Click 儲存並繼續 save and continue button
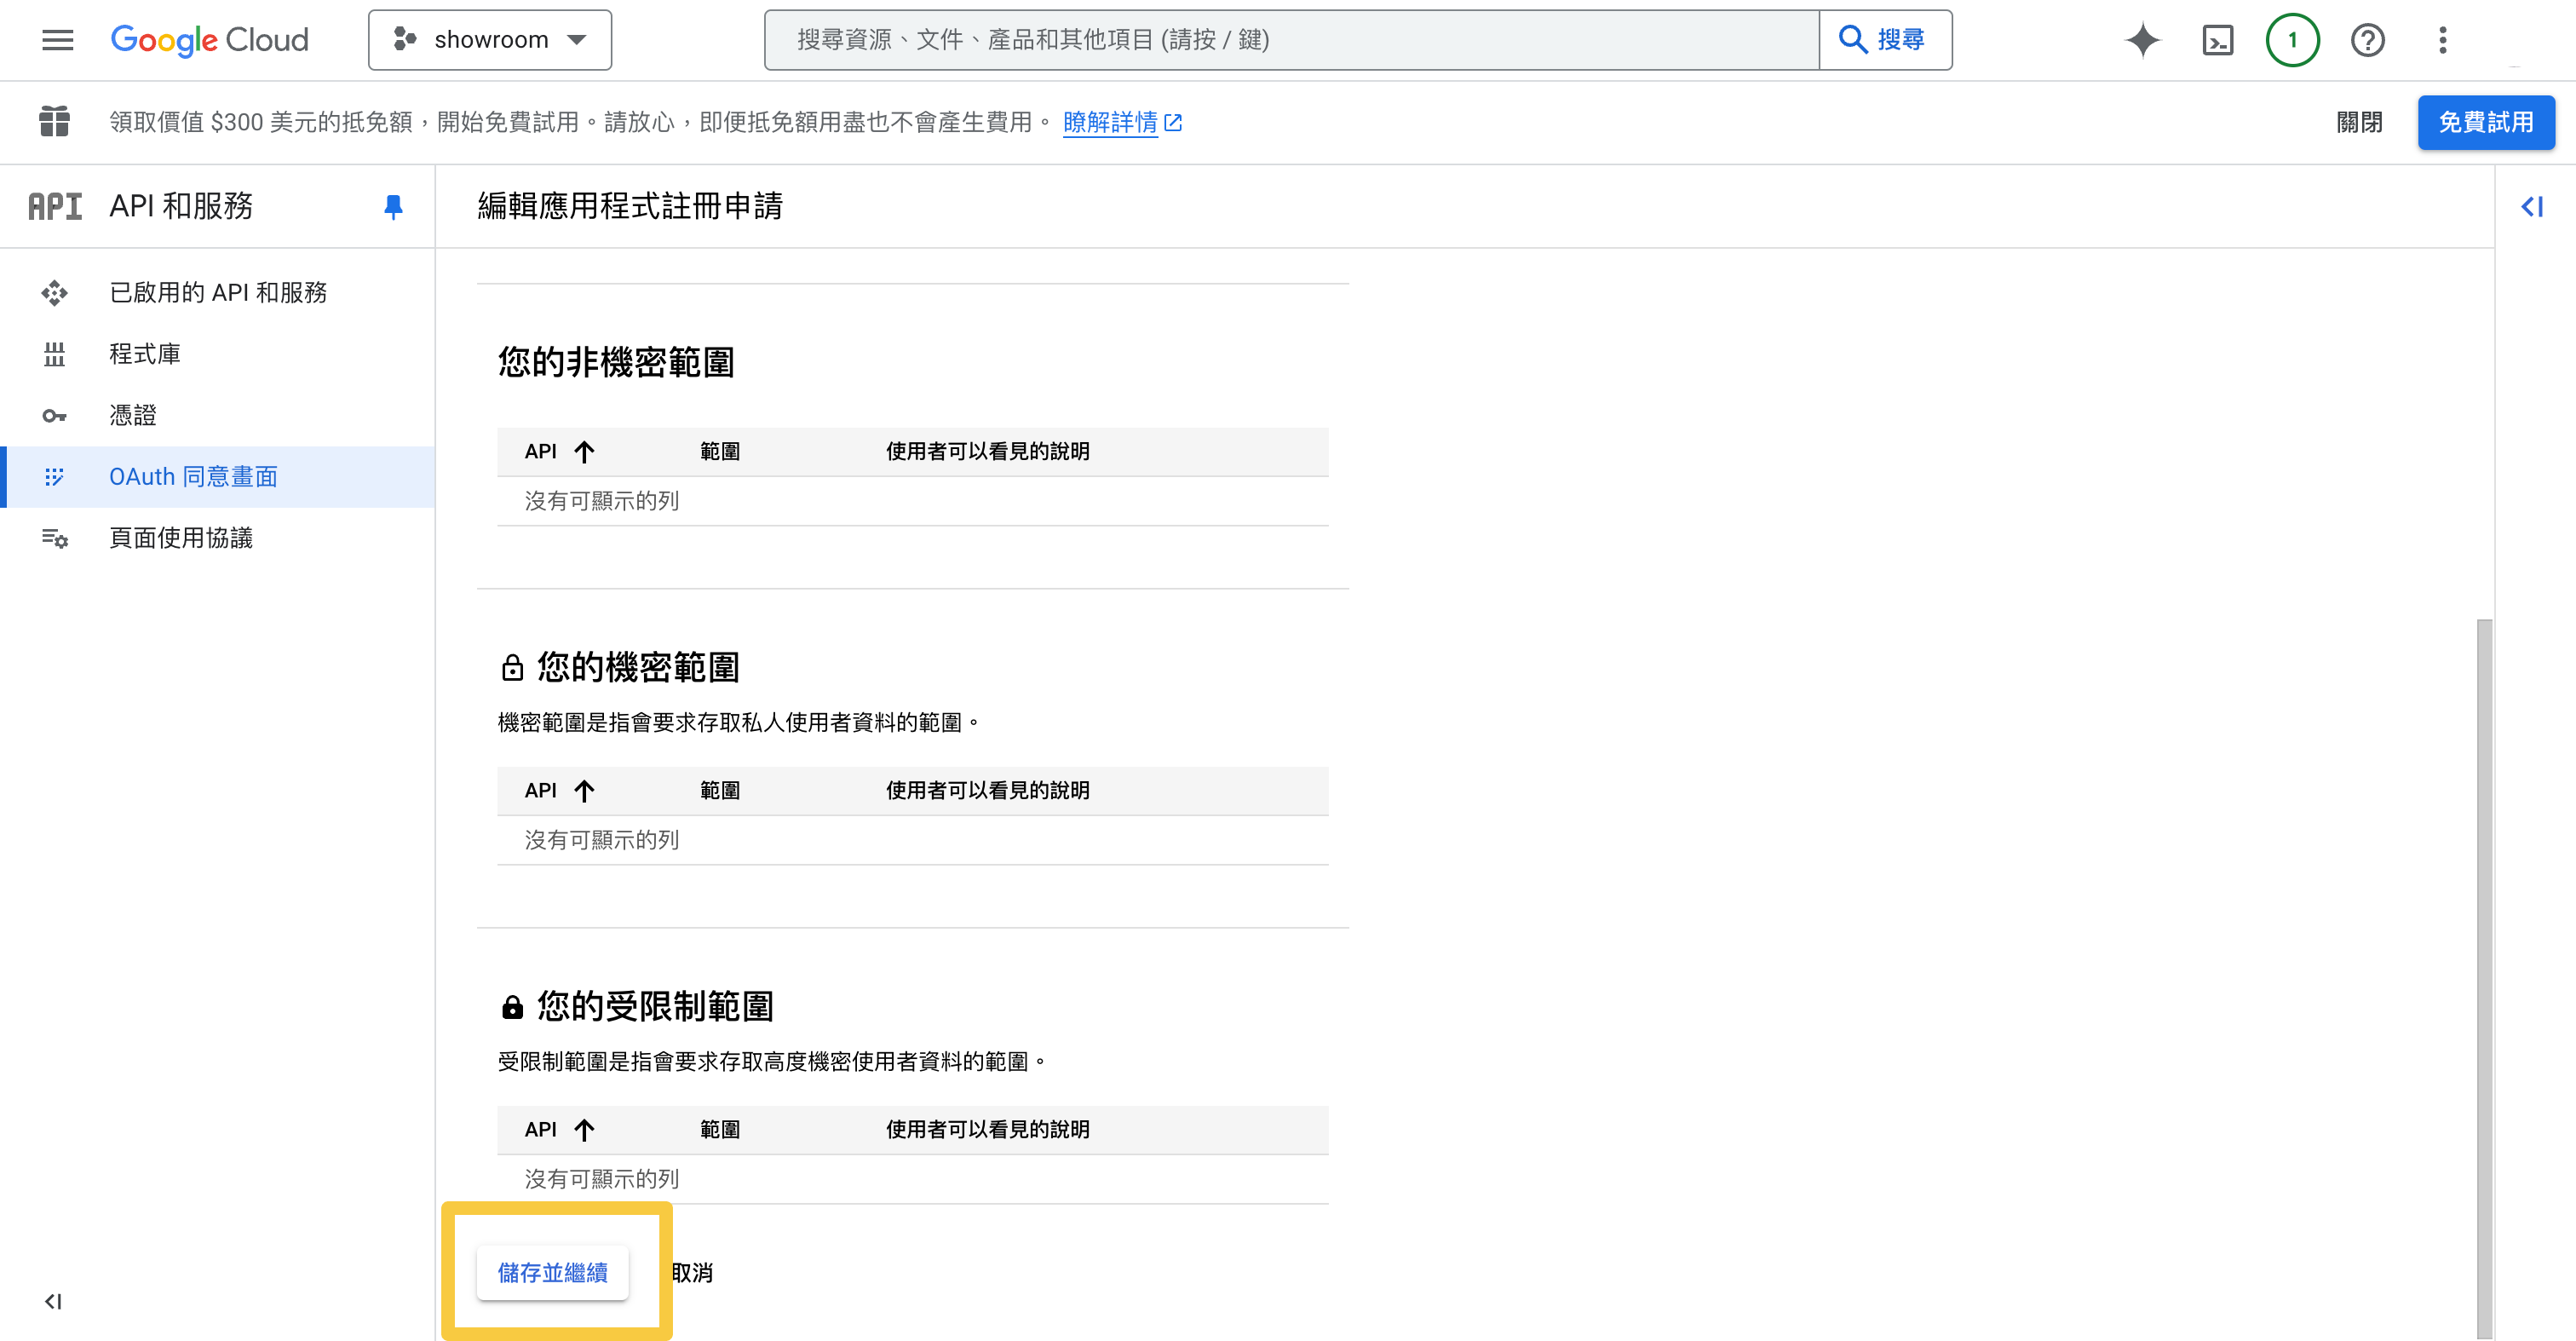Screen dimensions: 2576x1341 coord(553,1272)
